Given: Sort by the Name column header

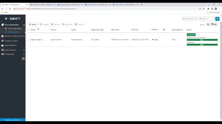Looking at the screenshot, I should [x=33, y=30].
